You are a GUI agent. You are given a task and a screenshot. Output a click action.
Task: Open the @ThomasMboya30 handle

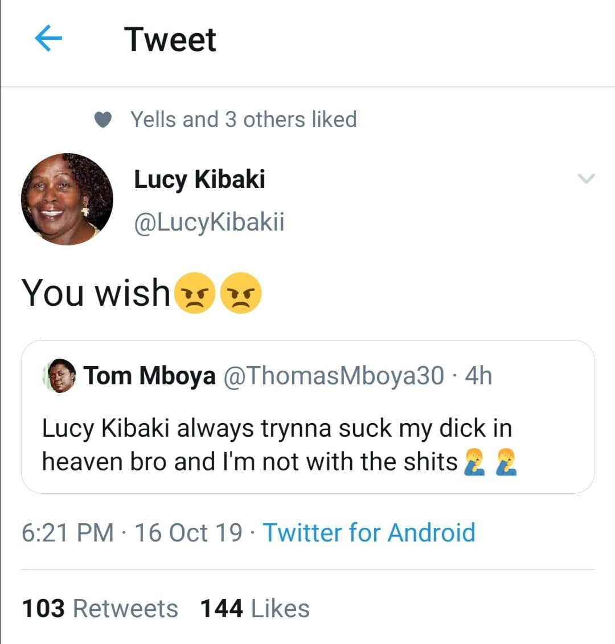[x=333, y=376]
